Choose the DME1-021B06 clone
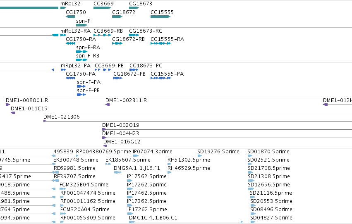Screen dimensions: 352x224 [x=198, y=121]
